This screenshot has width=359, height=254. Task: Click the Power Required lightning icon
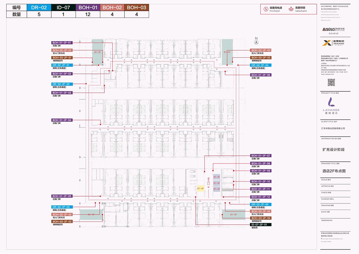tap(266, 9)
